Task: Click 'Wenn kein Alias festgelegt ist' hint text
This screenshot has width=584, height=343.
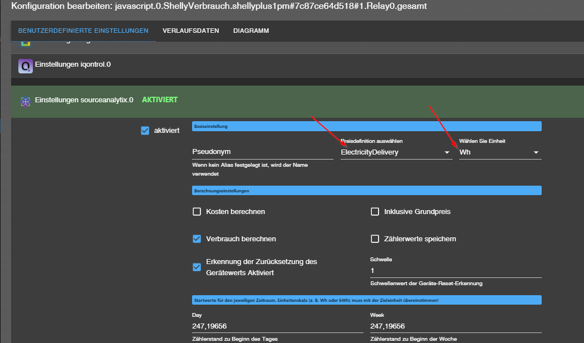Action: [250, 169]
